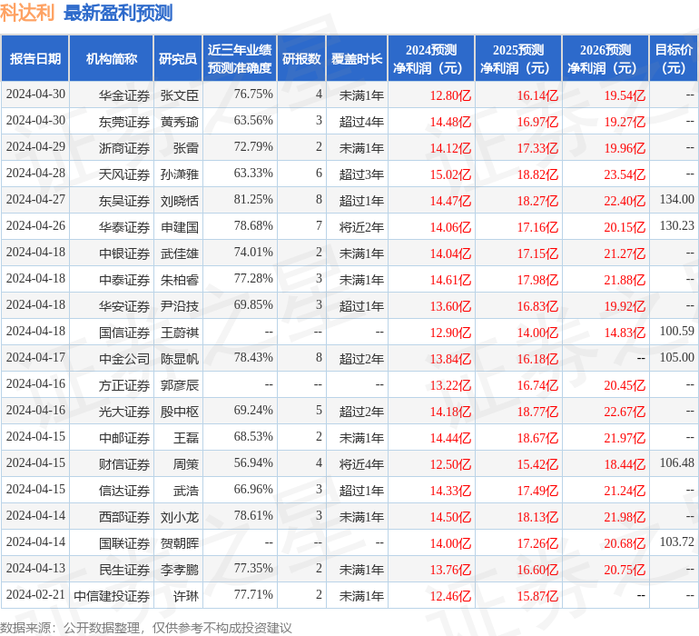Click analyst name 孙潇雅
The image size is (699, 636).
click(x=179, y=174)
